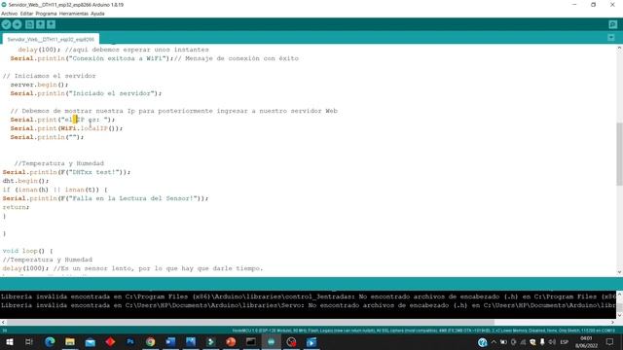Image resolution: width=623 pixels, height=350 pixels.
Task: Click the 'if (isnan(h) || isnan(t))' line
Action: 55,190
